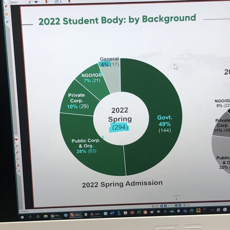Image resolution: width=230 pixels, height=230 pixels.
Task: Click the dark blue color swatch in toolbar
Action: 36,2
